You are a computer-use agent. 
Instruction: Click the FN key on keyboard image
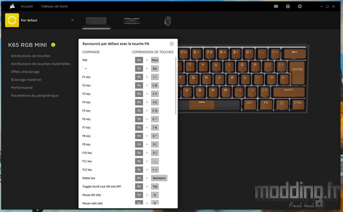[x=266, y=105]
